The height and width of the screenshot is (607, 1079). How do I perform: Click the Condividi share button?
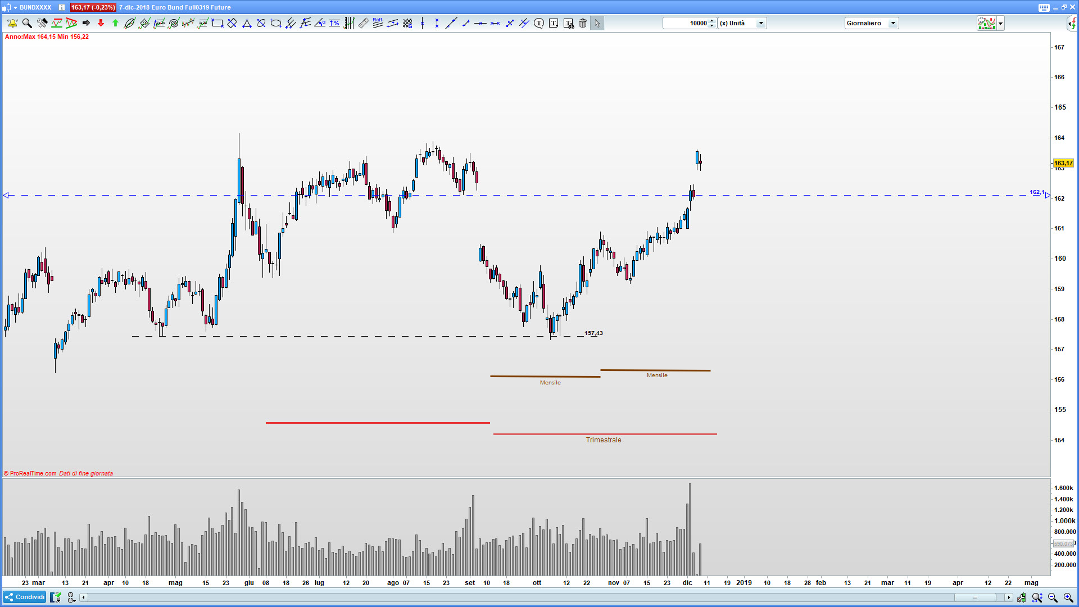tap(25, 597)
